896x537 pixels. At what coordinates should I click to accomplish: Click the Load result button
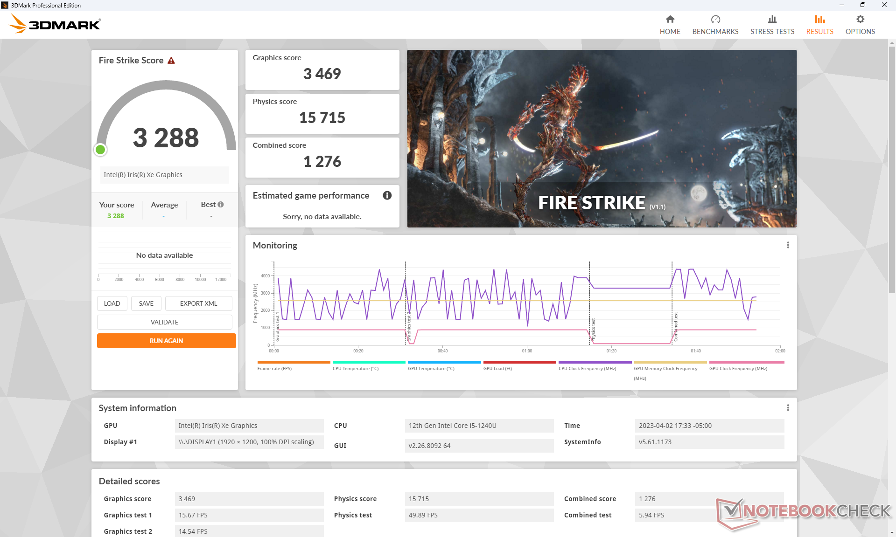click(x=112, y=303)
